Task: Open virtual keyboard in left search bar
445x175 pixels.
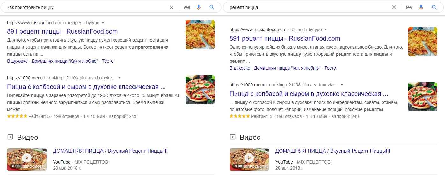Action: (186, 7)
